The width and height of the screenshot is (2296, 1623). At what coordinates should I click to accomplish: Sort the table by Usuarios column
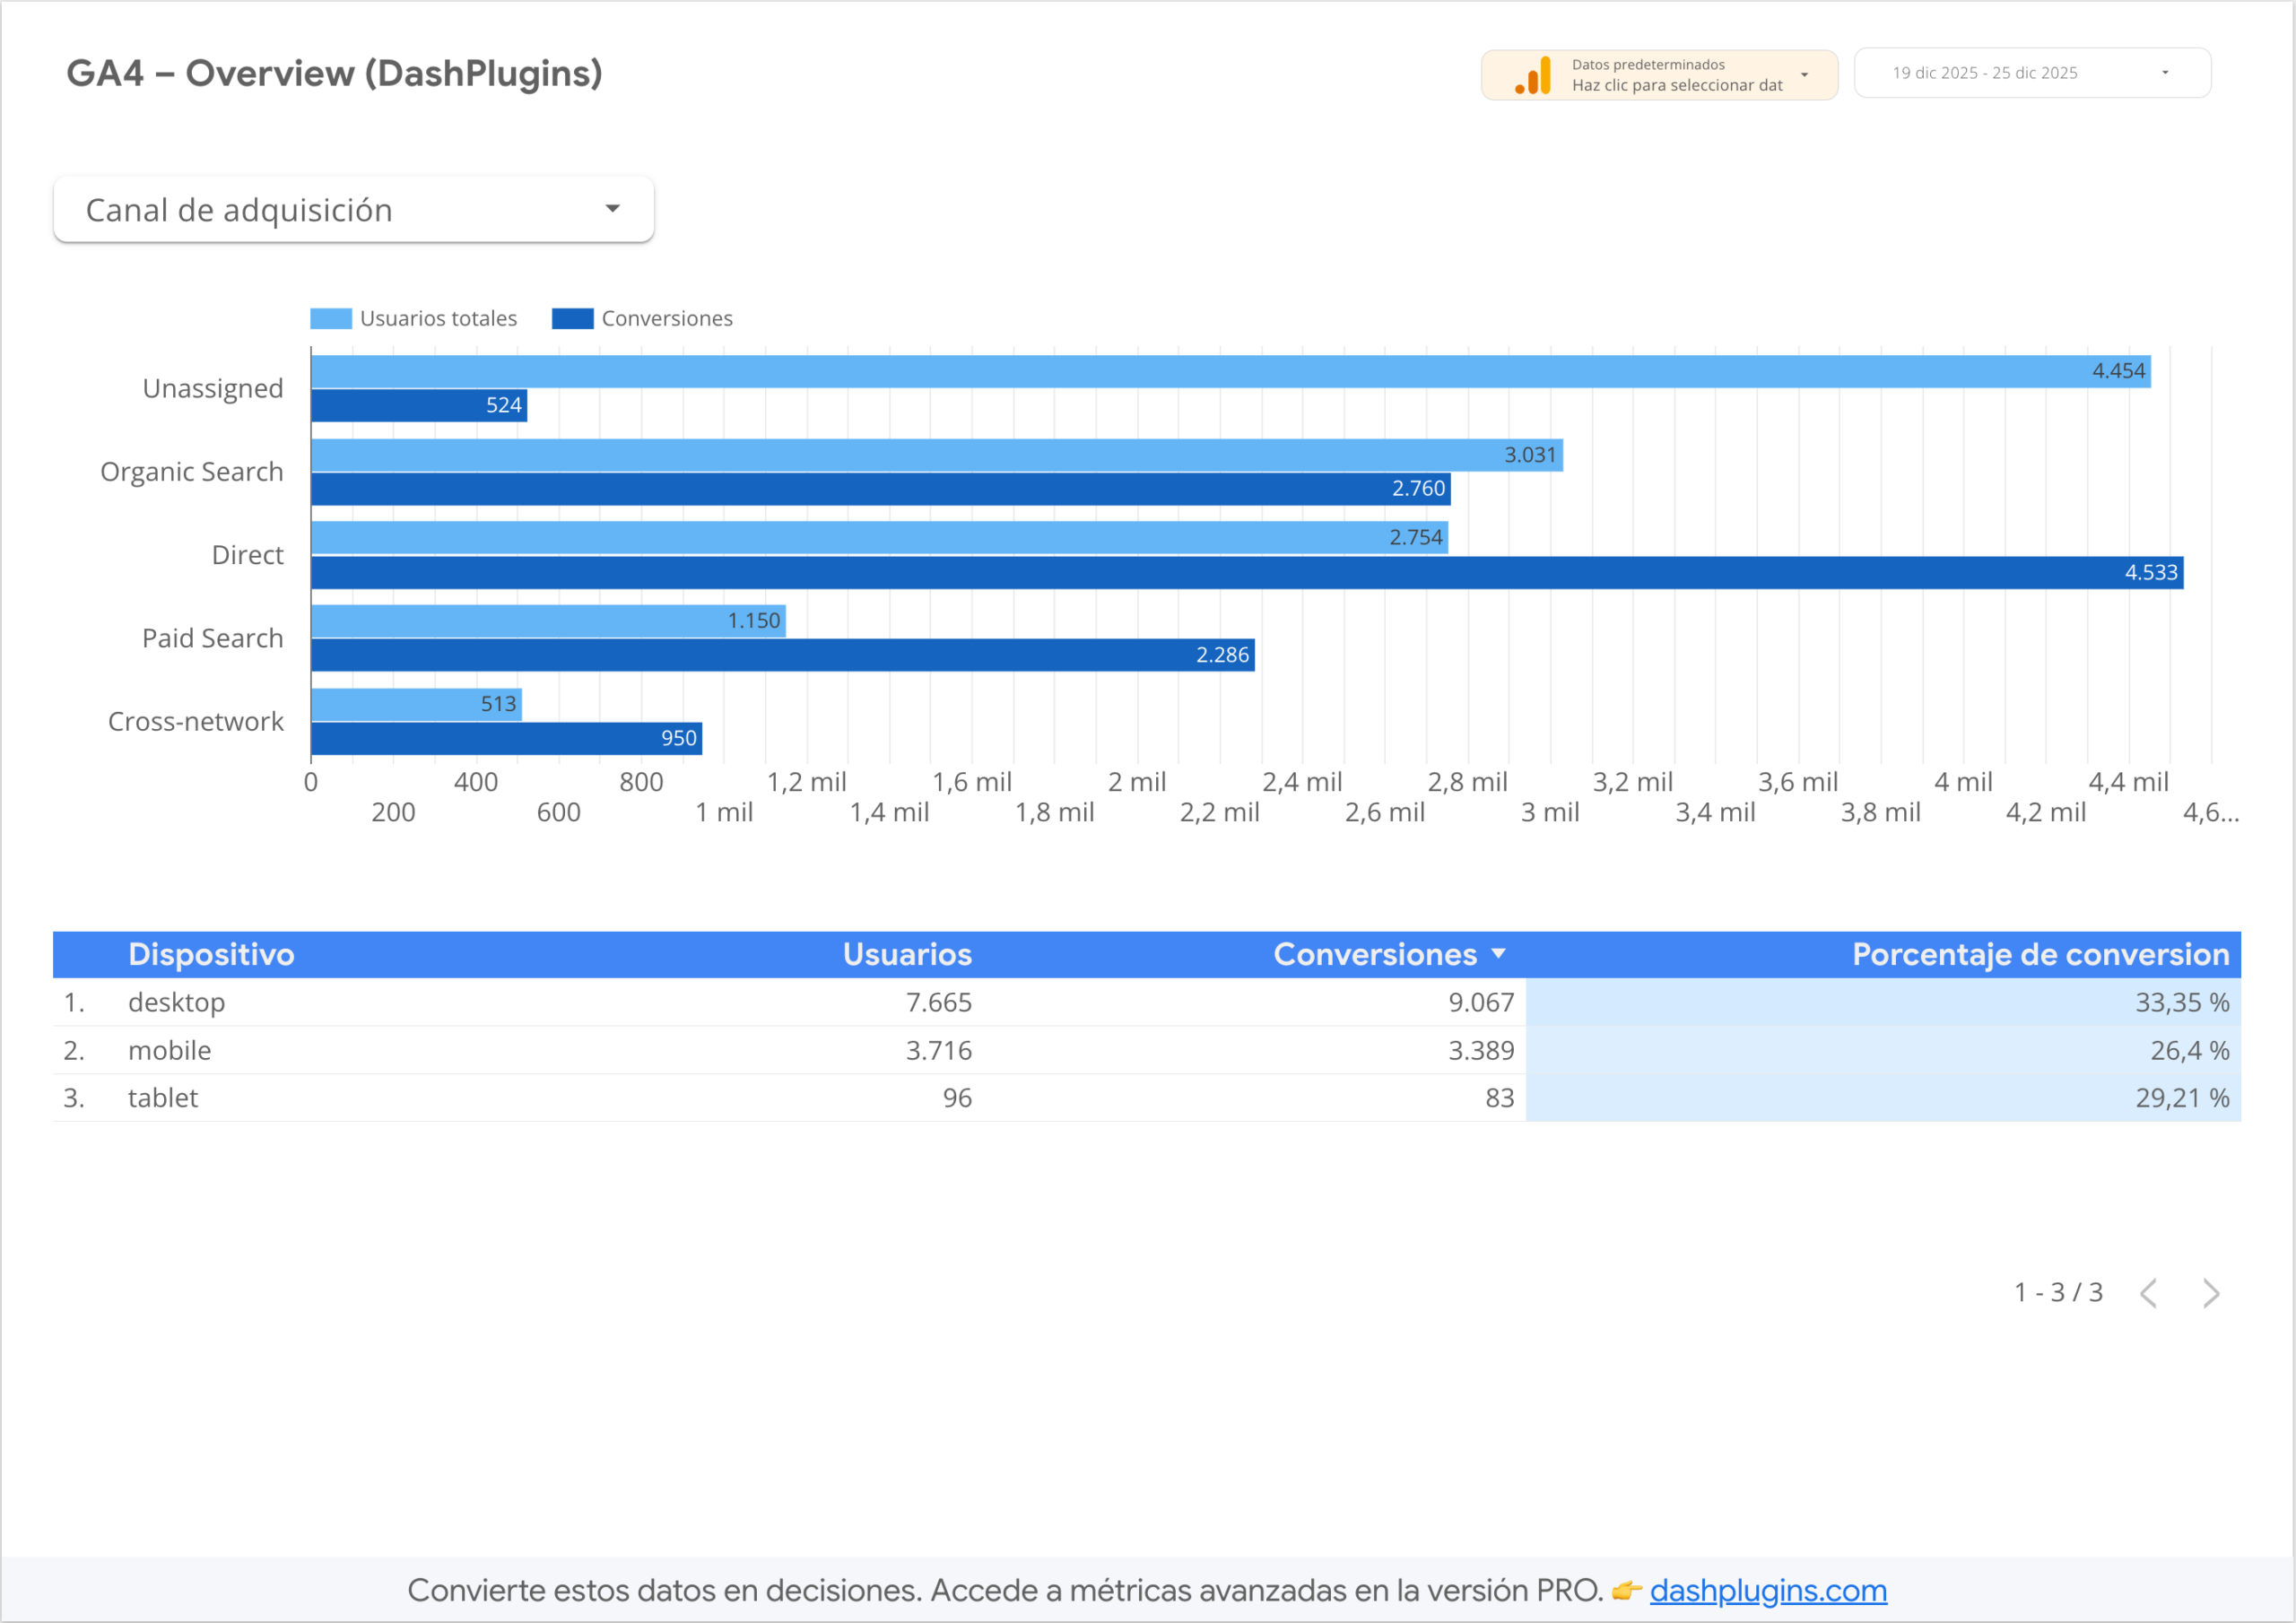click(906, 954)
